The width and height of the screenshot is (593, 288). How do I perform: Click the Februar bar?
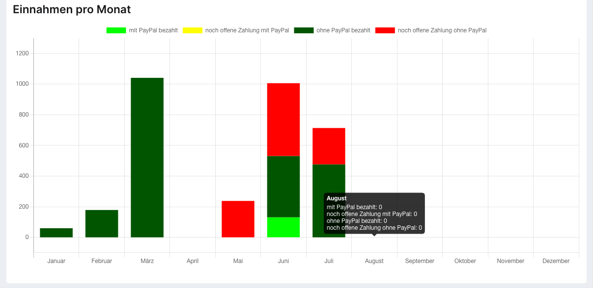tap(102, 223)
